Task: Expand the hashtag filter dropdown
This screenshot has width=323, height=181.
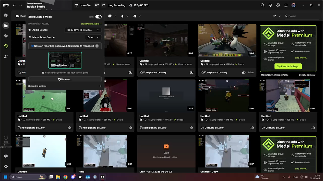Action: 112,16
